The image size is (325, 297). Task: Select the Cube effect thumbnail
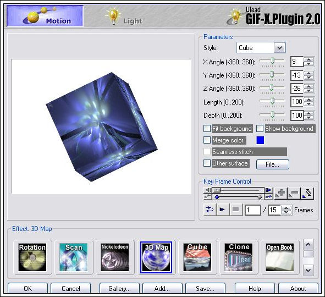197,257
